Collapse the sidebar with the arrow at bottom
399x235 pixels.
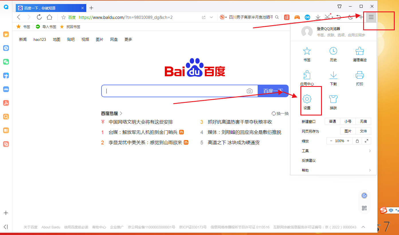(x=6, y=227)
